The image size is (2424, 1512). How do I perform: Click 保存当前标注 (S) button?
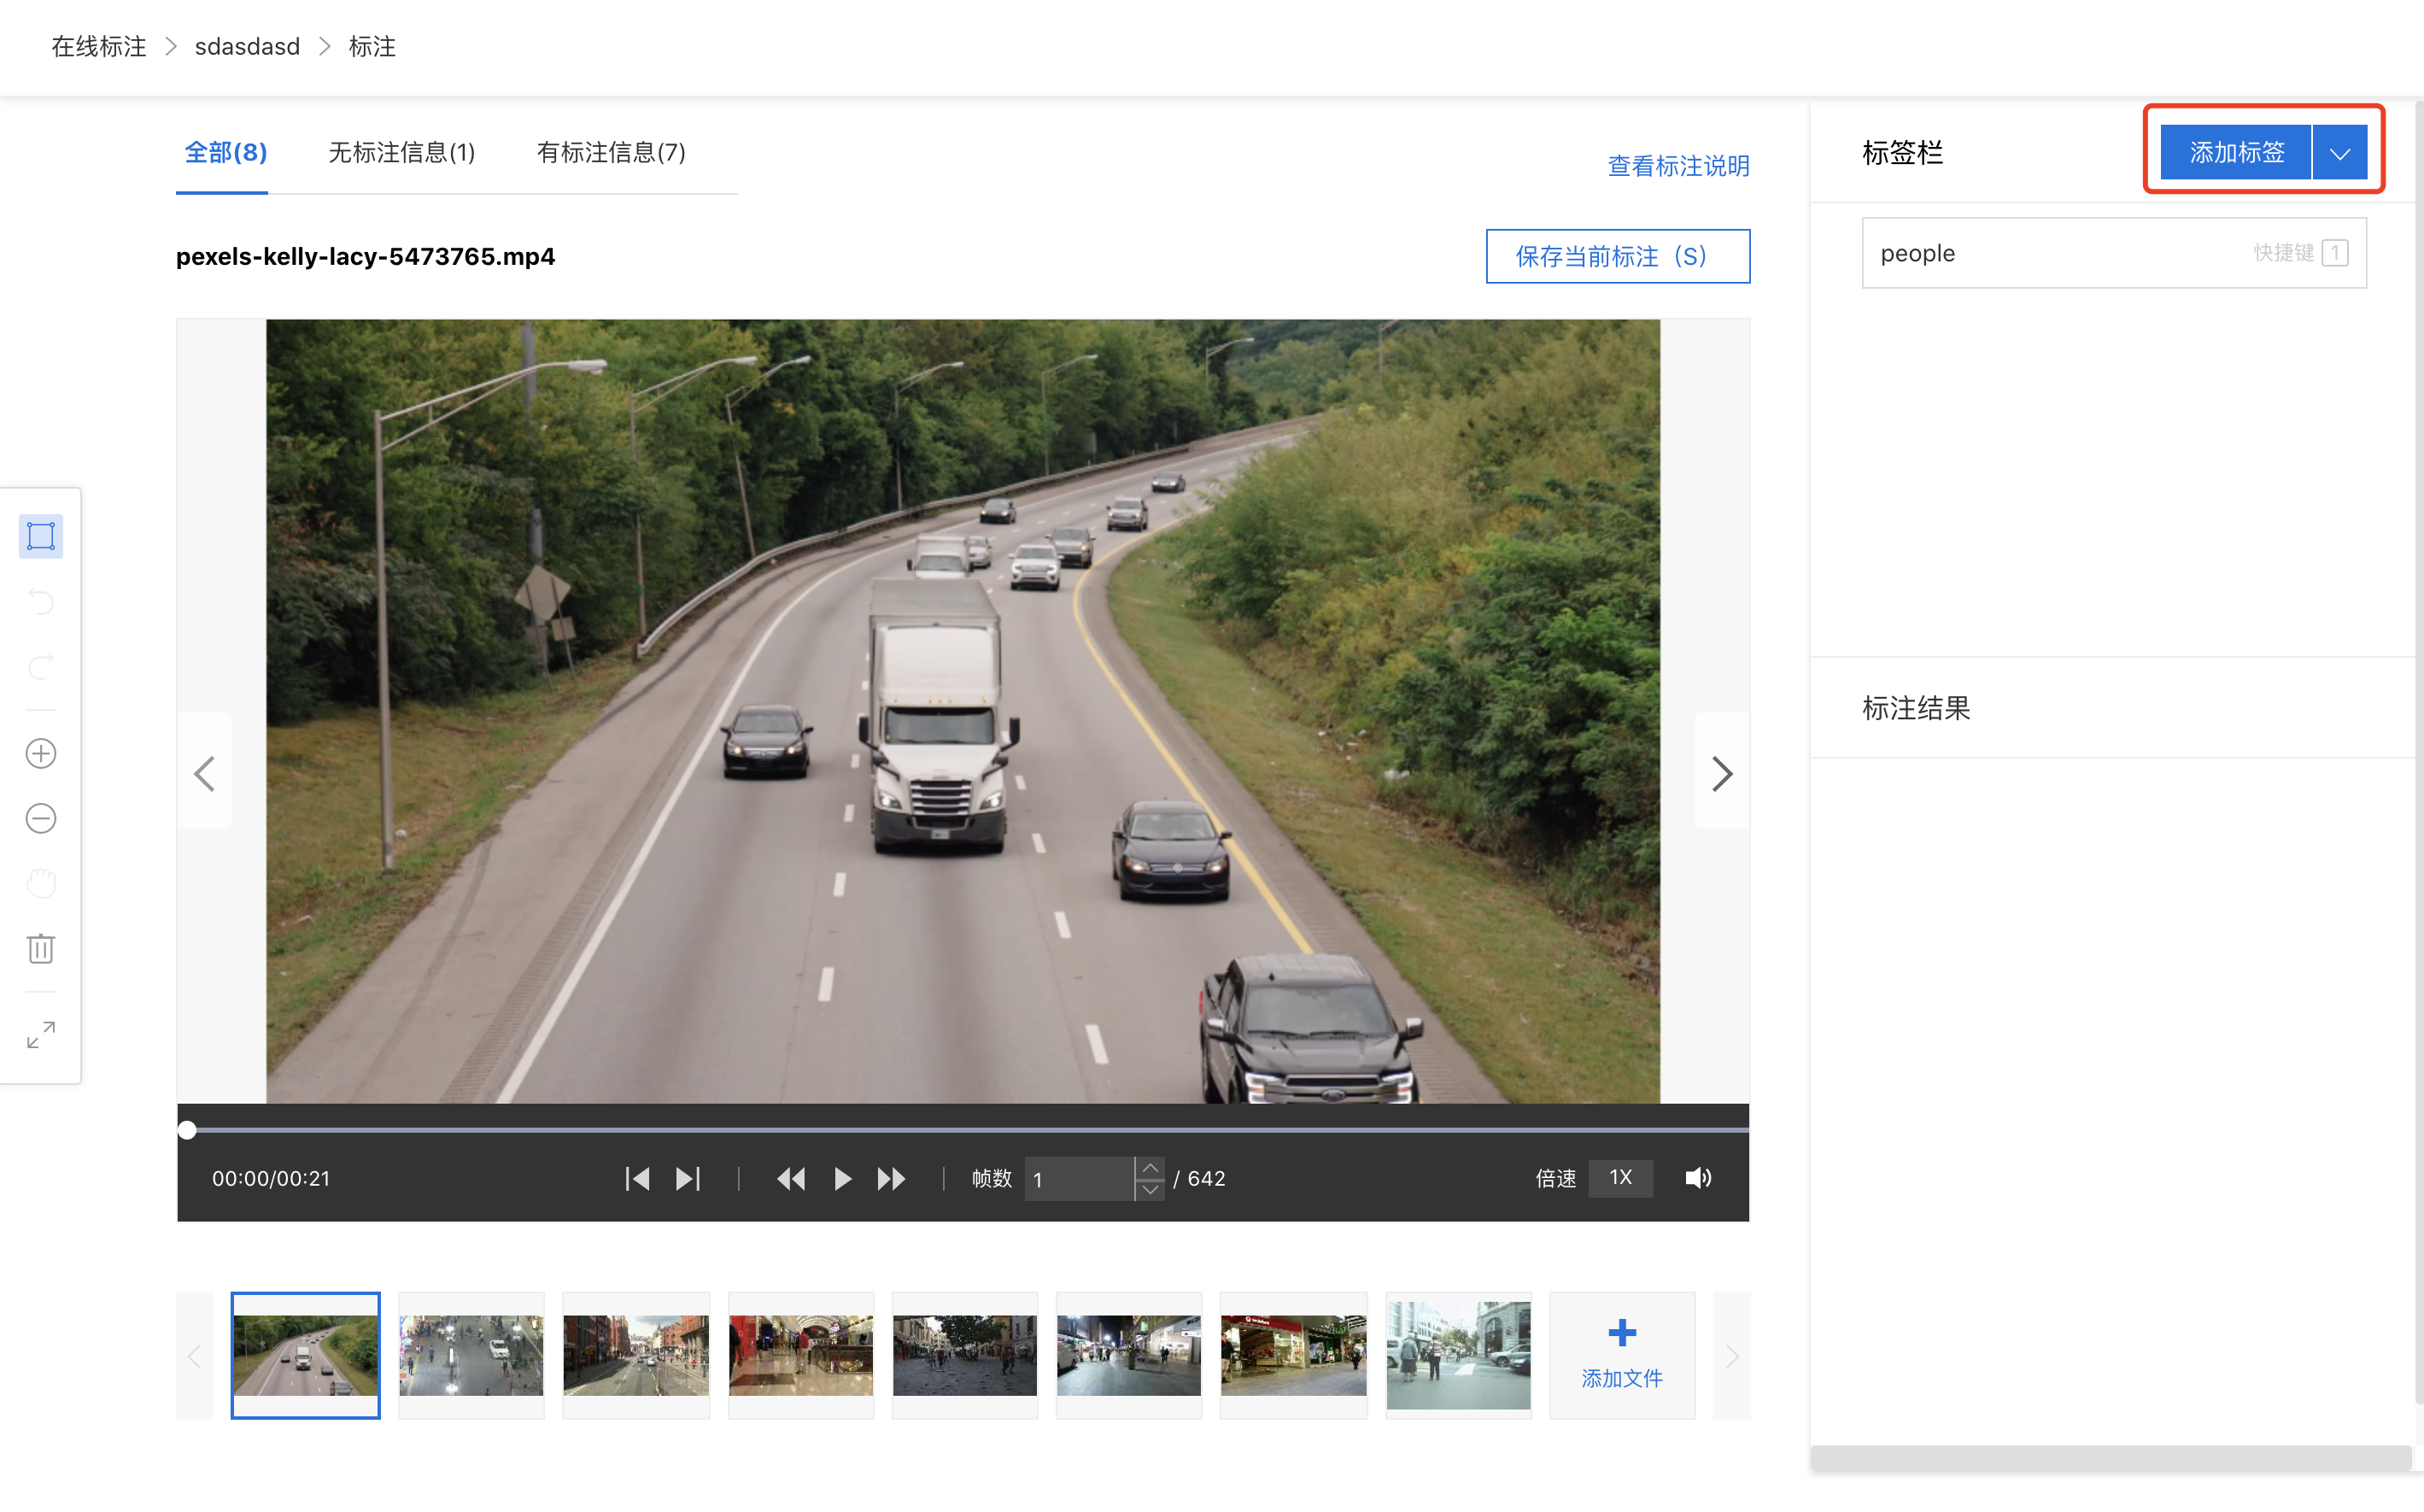(x=1618, y=256)
